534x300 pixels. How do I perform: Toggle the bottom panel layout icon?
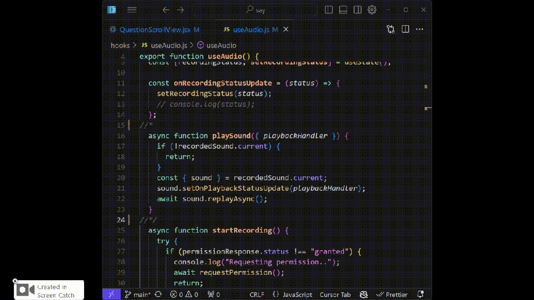[343, 10]
